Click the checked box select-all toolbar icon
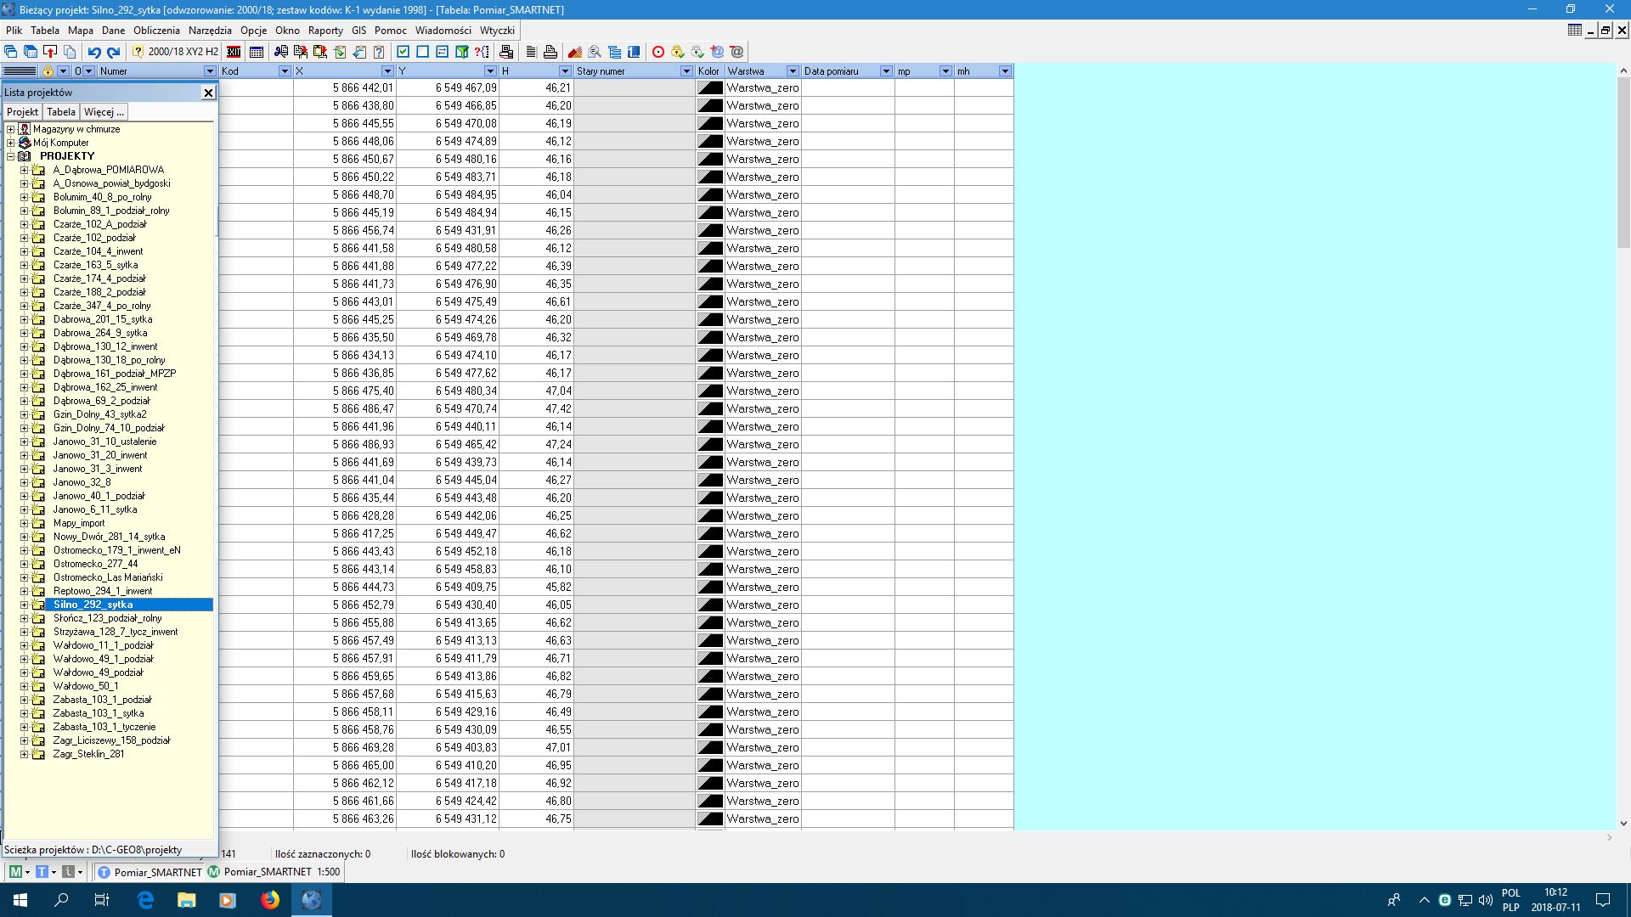Viewport: 1631px width, 917px height. (403, 52)
